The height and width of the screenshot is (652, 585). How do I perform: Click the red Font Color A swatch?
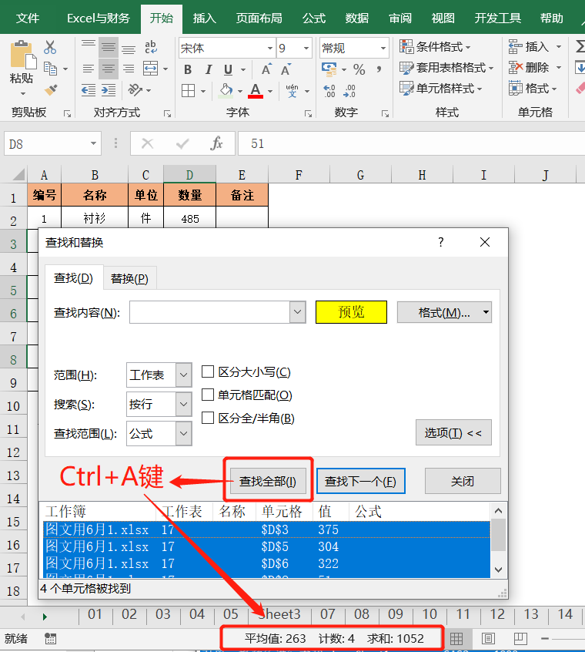256,91
